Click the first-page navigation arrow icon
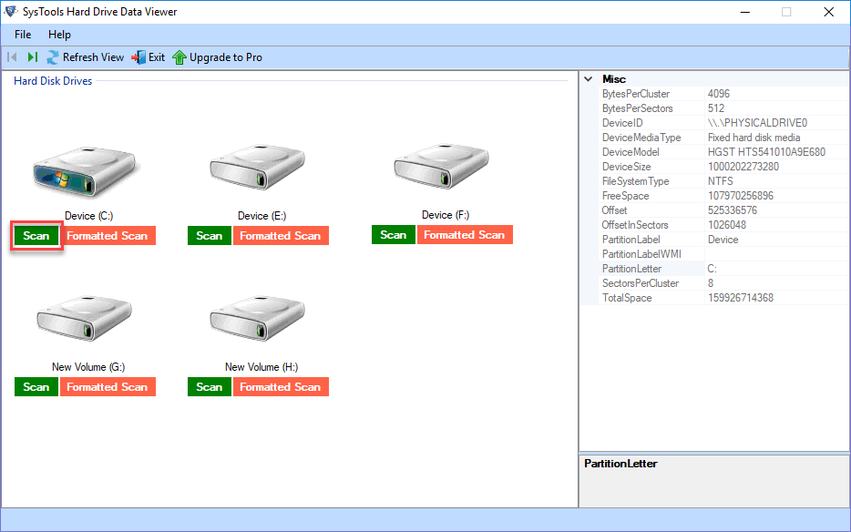Image resolution: width=851 pixels, height=532 pixels. click(x=13, y=57)
